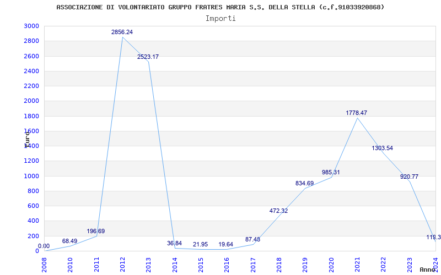Click the 2020 x-axis year label
441x275 pixels.
point(331,265)
